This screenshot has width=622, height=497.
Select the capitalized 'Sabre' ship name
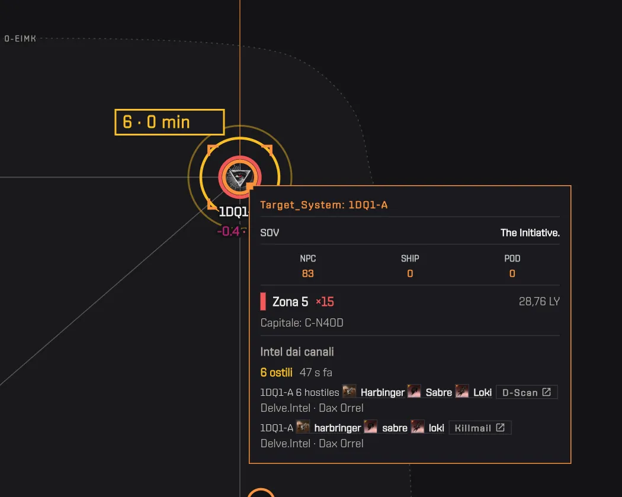[x=439, y=393]
